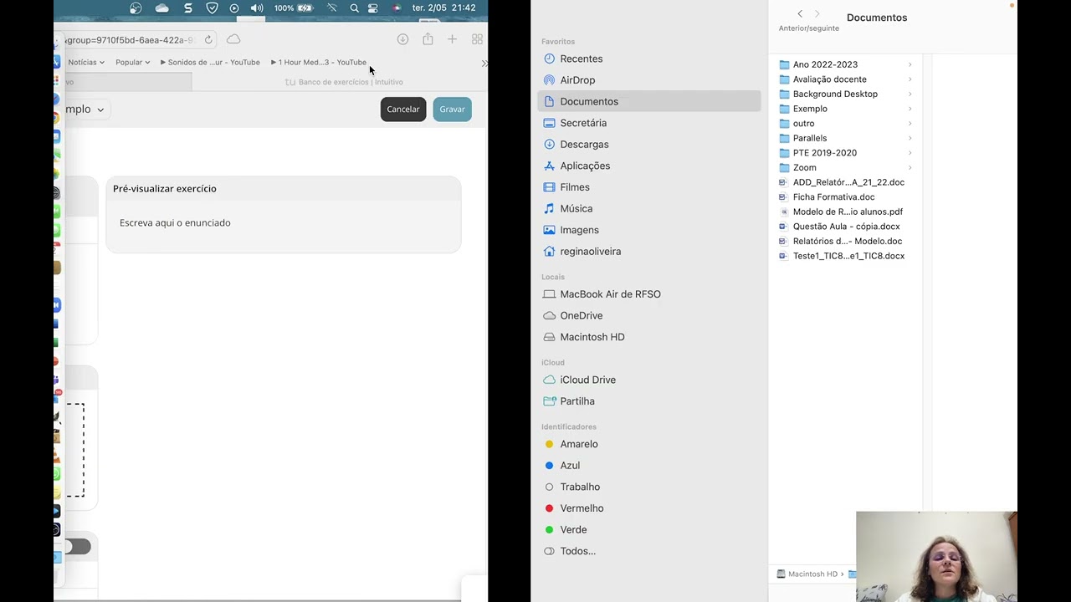
Task: Open shield security icon in menu bar
Action: [212, 8]
